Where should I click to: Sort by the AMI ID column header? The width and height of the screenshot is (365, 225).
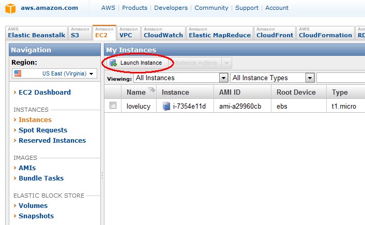pos(242,92)
